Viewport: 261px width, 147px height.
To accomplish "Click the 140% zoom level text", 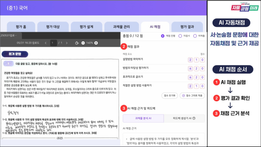I will coord(90,43).
